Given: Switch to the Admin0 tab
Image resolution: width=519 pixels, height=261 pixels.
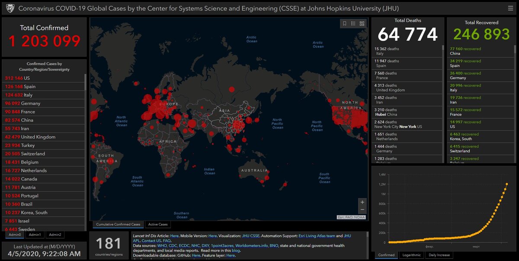Looking at the screenshot, I should point(14,235).
